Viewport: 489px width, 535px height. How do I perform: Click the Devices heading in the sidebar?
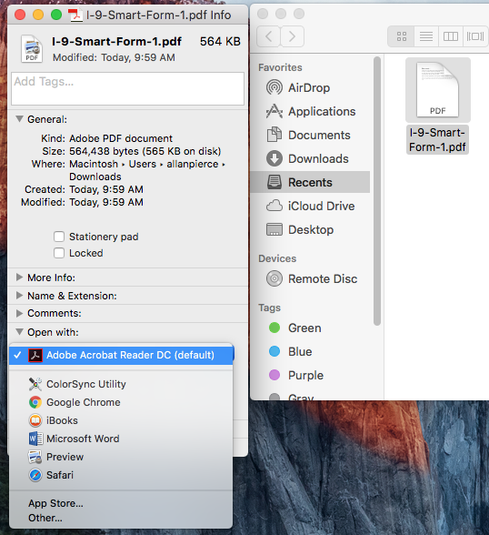[x=277, y=258]
